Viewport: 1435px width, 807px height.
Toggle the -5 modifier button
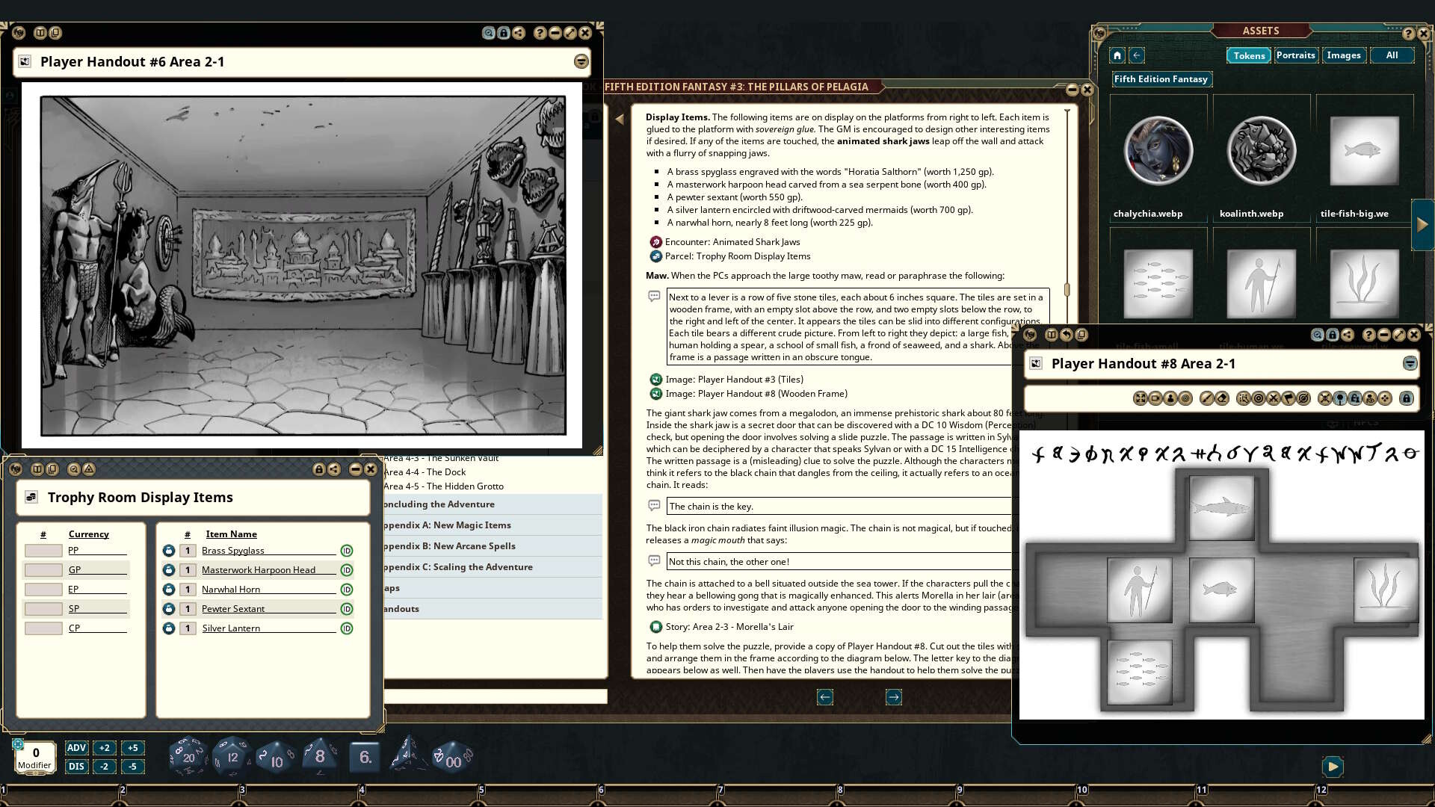[132, 766]
